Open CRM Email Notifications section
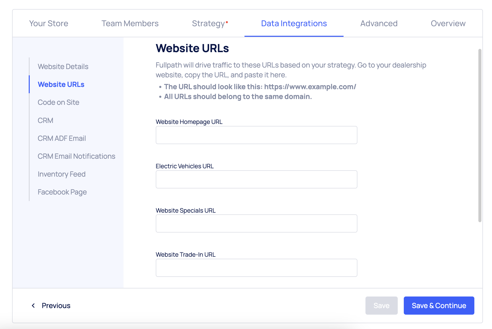Viewport: 492px width, 329px height. point(76,156)
